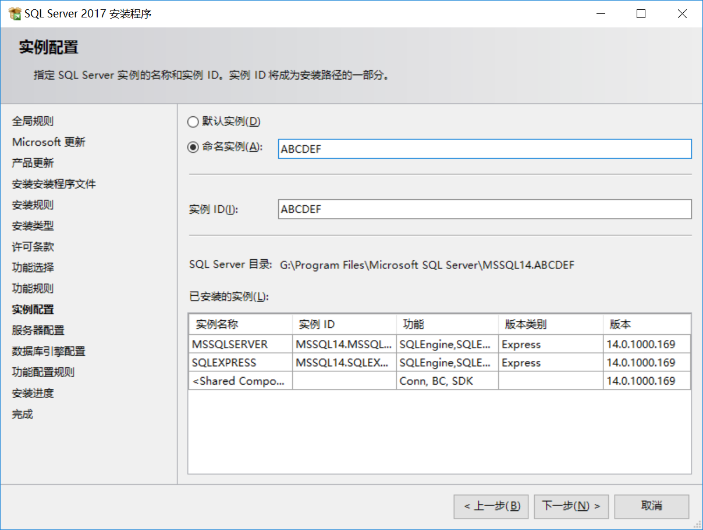This screenshot has width=703, height=530.
Task: Click the 取消 cancel button
Action: 652,506
